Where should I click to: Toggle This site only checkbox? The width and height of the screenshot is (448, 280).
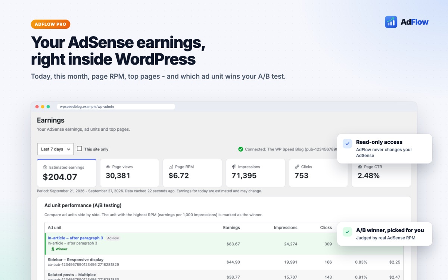[x=80, y=149]
